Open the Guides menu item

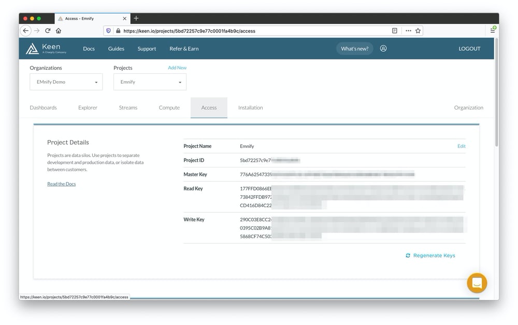[116, 49]
